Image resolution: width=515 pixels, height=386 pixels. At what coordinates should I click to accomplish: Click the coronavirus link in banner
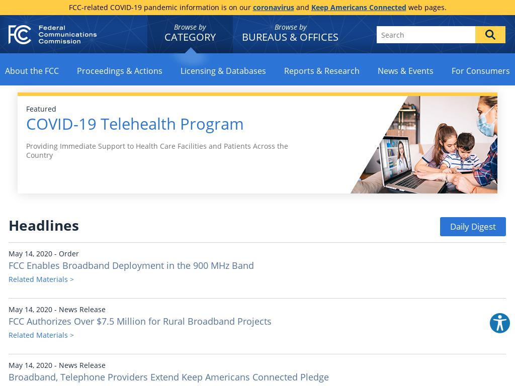273,8
